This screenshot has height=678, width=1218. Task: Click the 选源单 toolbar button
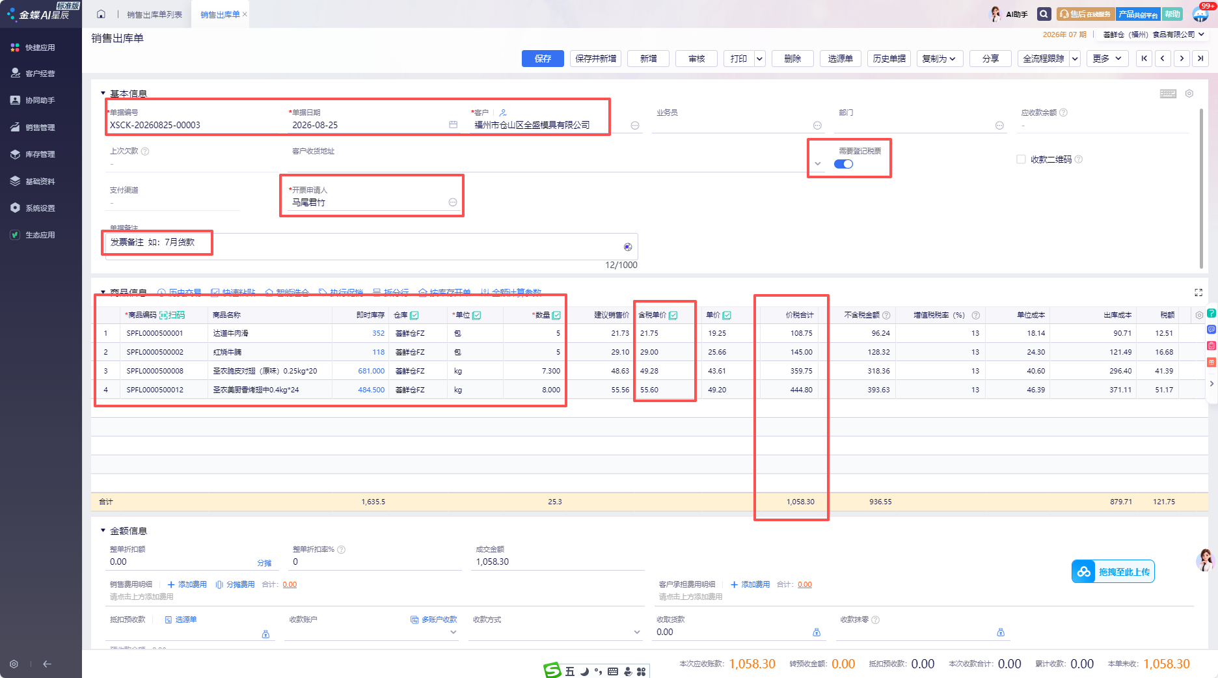(841, 59)
